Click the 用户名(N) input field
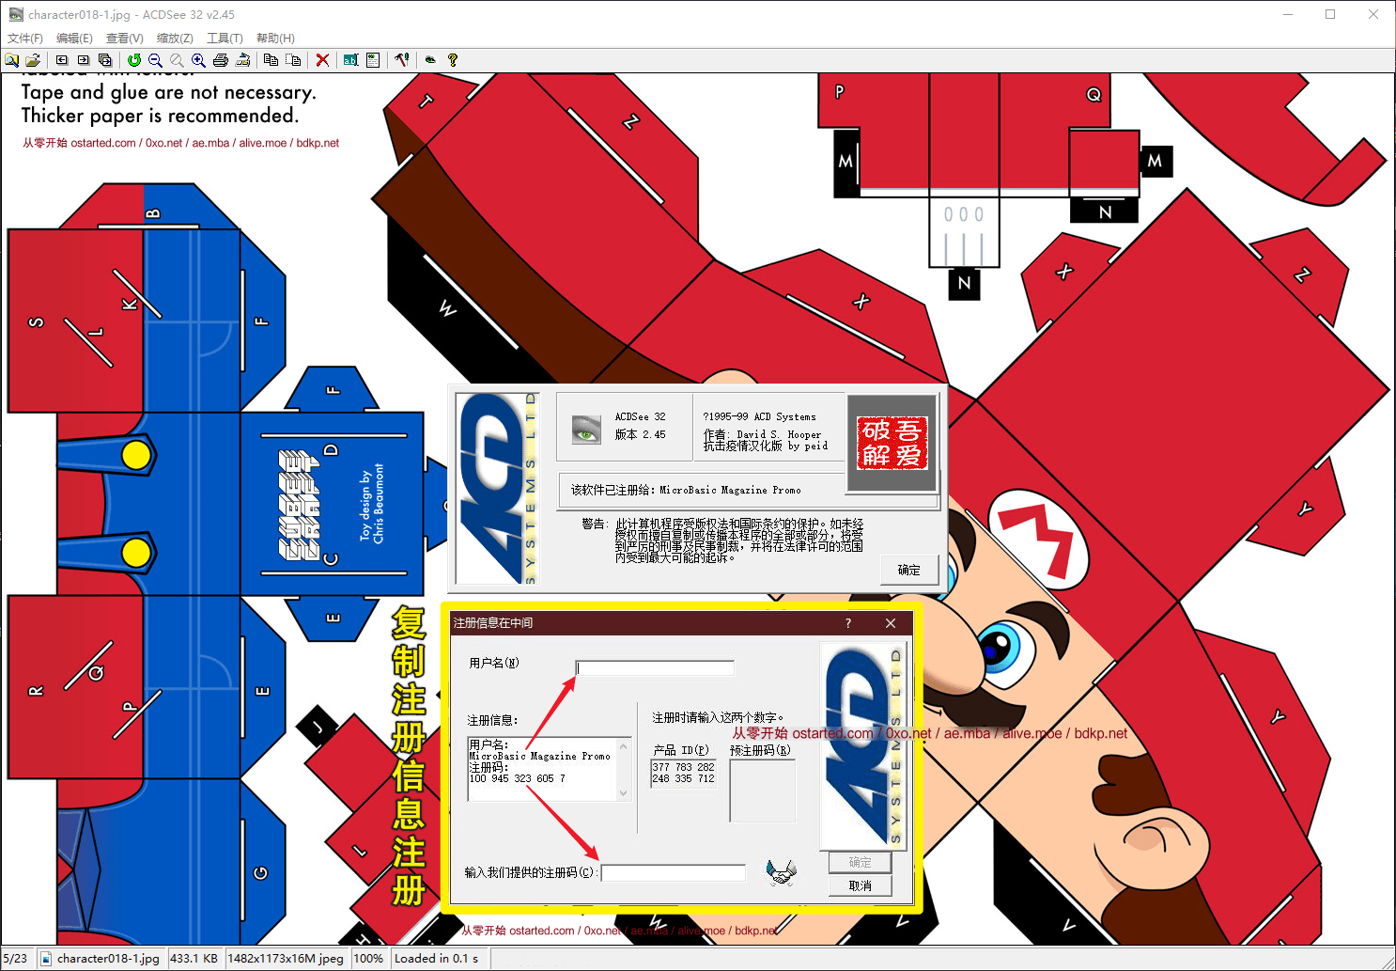The width and height of the screenshot is (1396, 971). click(655, 667)
